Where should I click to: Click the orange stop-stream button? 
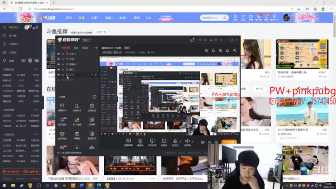click(x=229, y=142)
